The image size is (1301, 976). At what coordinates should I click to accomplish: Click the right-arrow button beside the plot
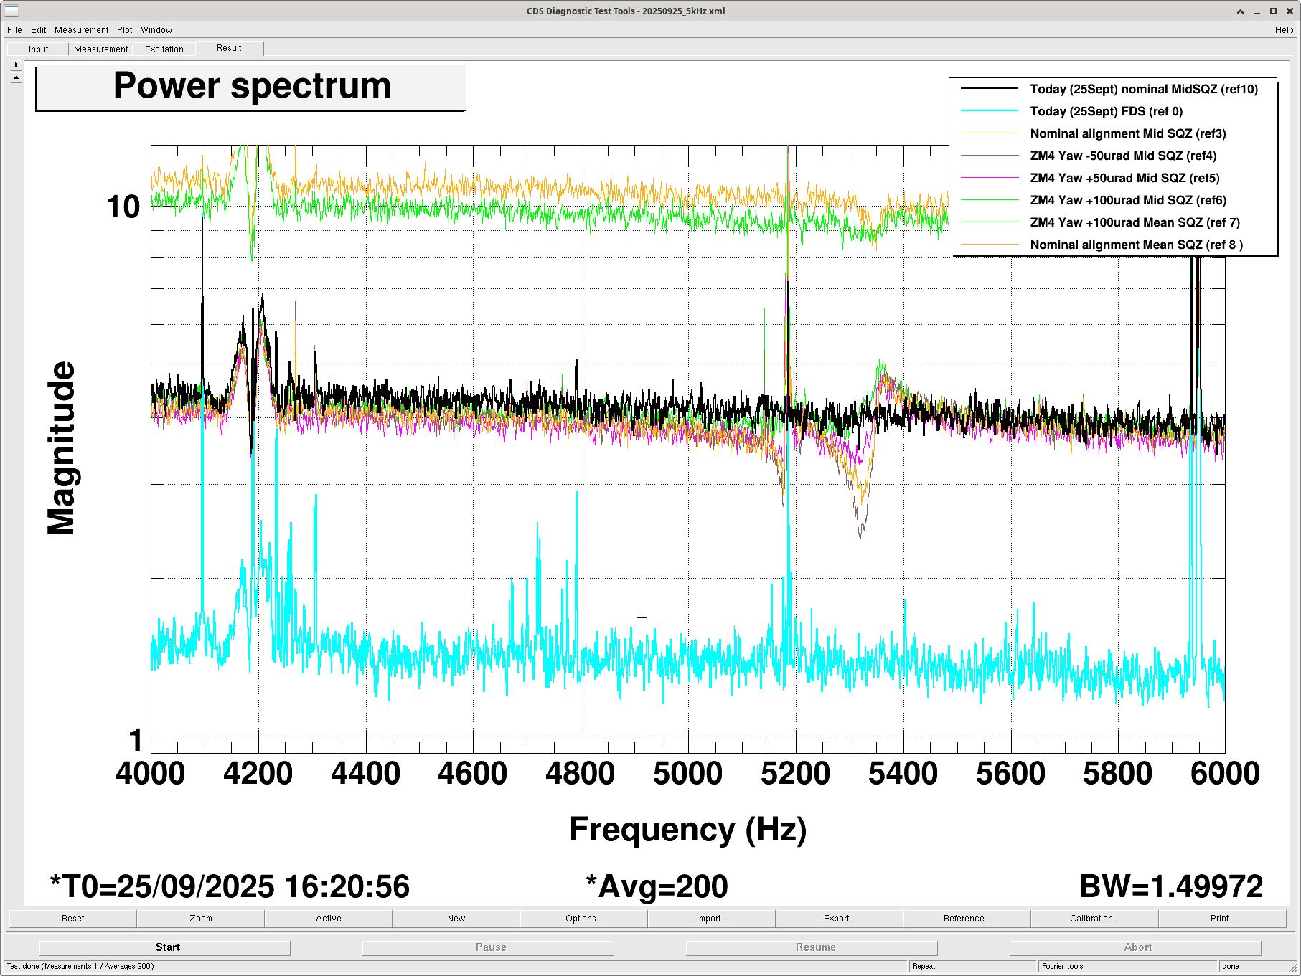coord(17,65)
